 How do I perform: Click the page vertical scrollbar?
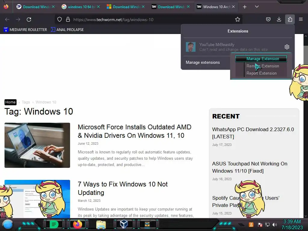pyautogui.click(x=306, y=126)
